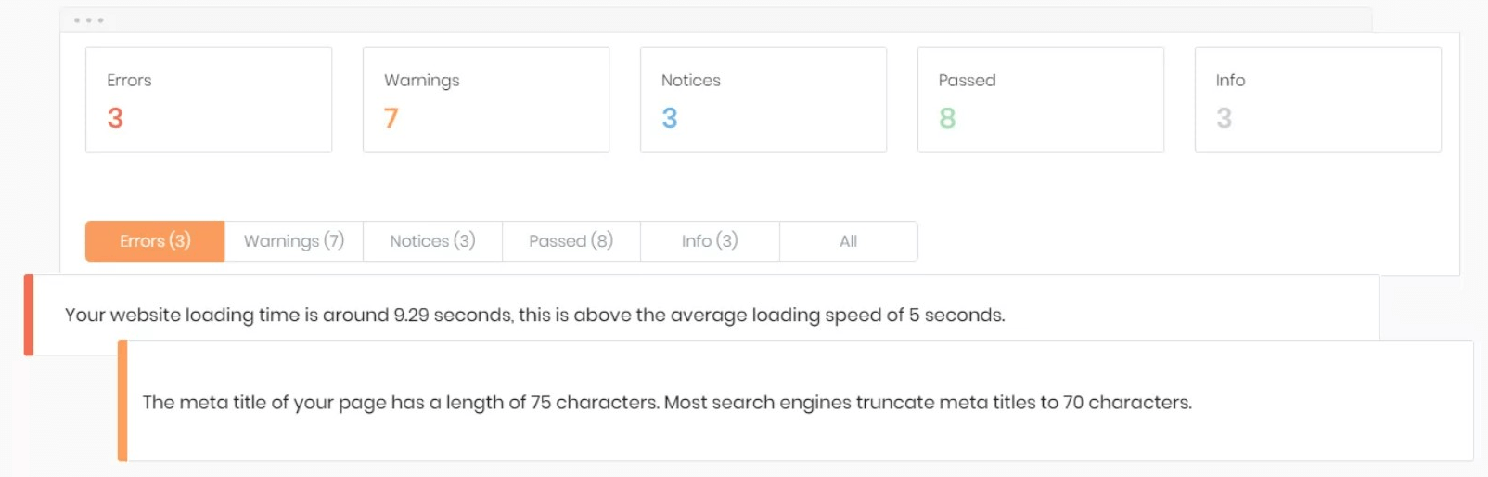Switch to the All tab
This screenshot has width=1488, height=477.
point(849,241)
